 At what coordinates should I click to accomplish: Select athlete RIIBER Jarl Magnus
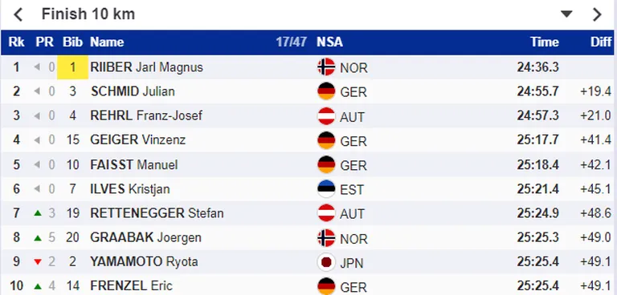click(146, 67)
